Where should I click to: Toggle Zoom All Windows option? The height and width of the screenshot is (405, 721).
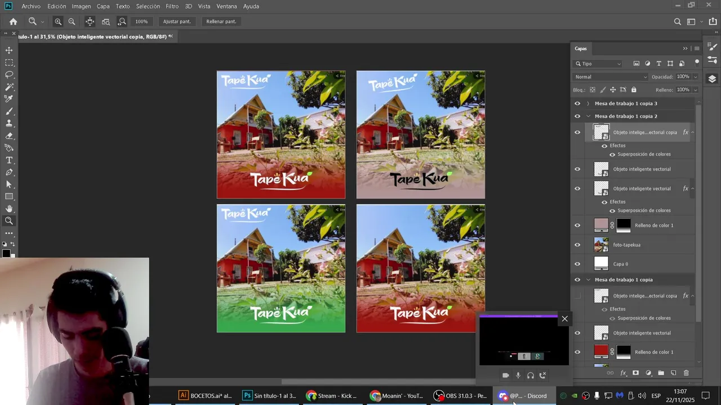point(106,21)
